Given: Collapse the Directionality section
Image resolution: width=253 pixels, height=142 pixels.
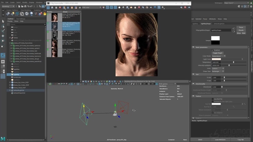Looking at the screenshot, I should coord(193,84).
